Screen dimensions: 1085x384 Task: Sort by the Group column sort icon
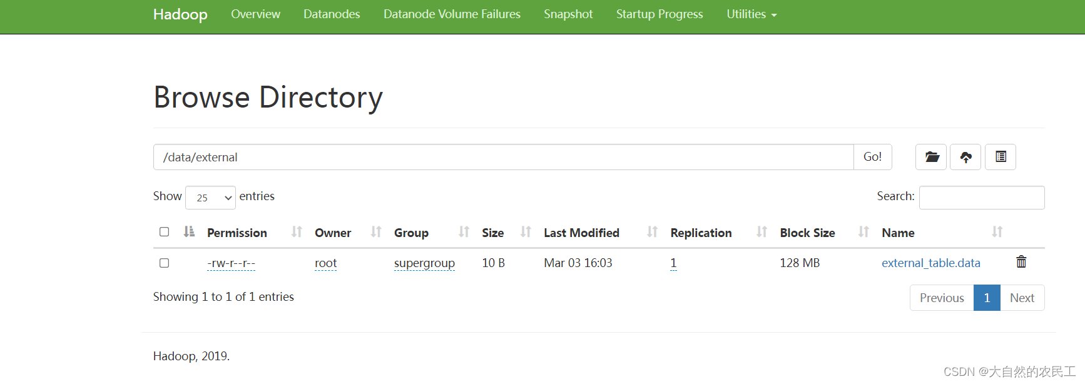464,232
